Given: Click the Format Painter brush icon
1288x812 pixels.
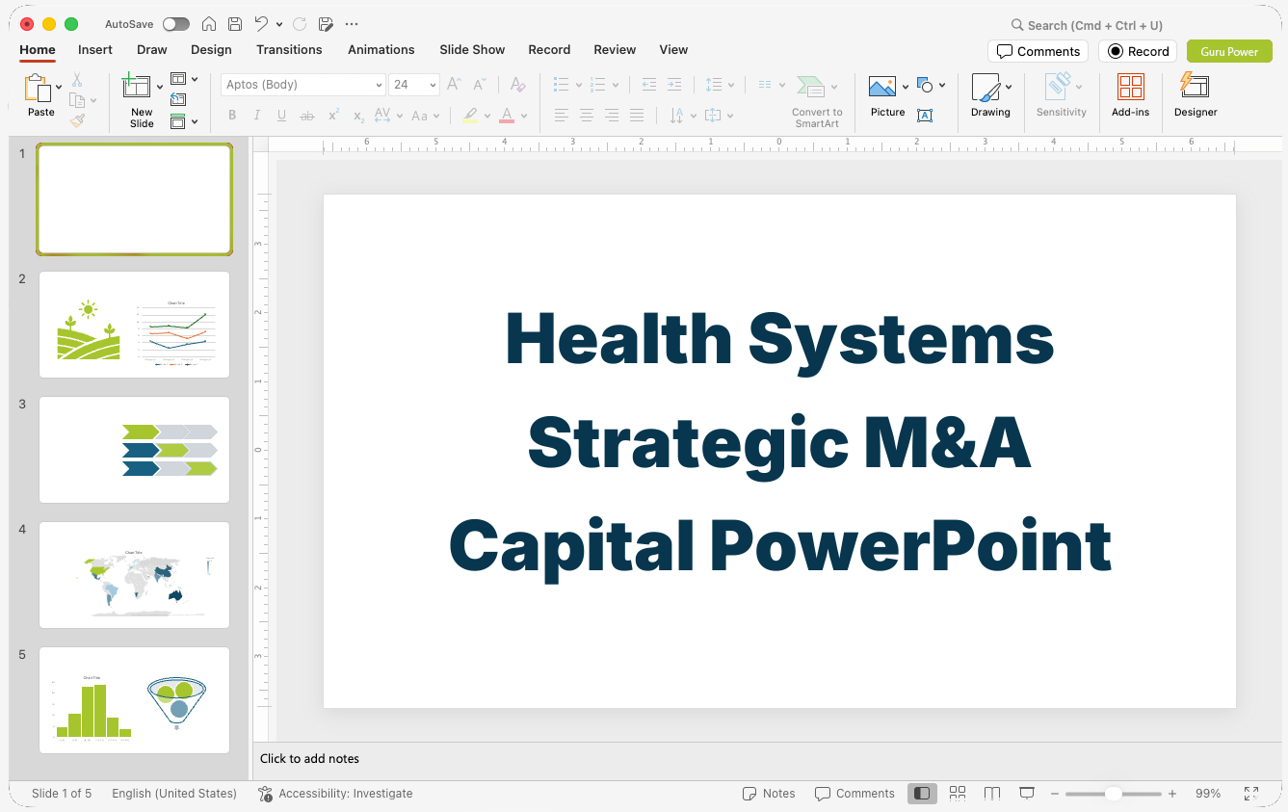Looking at the screenshot, I should point(77,120).
